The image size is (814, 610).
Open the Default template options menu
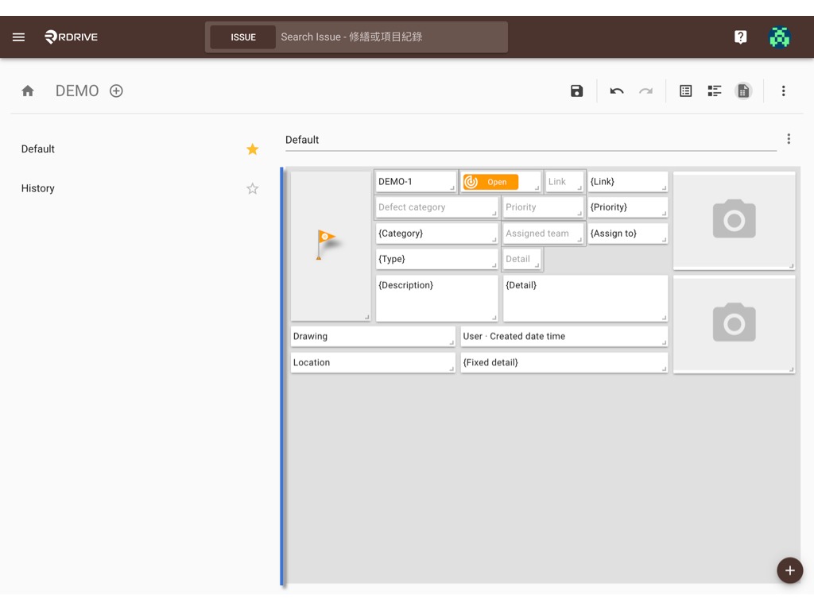click(789, 139)
